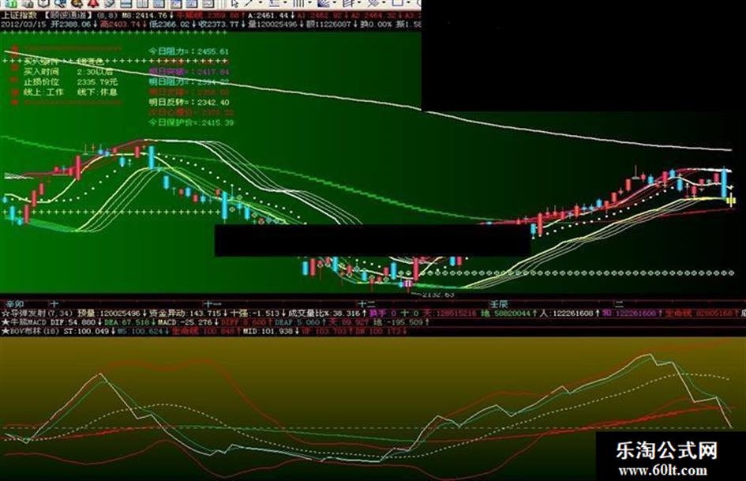746x481 pixels.
Task: Click the turnover 换0.00% value
Action: point(376,24)
